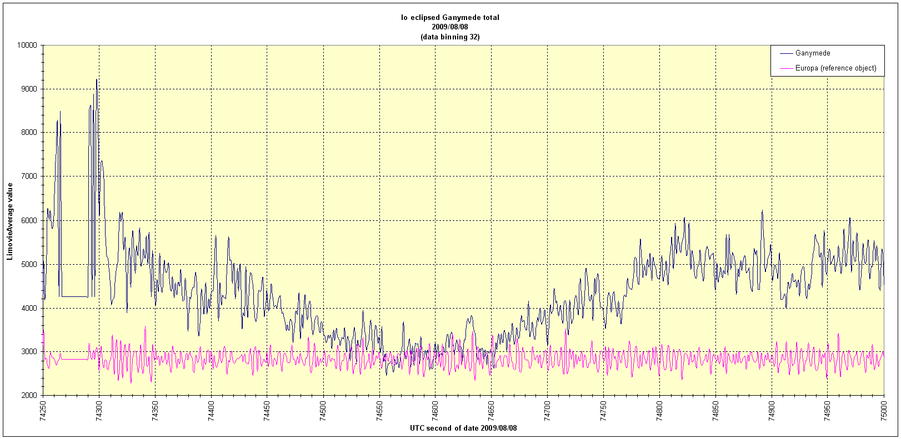This screenshot has width=901, height=439.
Task: Click the Y-axis label 7000
Action: click(x=29, y=176)
